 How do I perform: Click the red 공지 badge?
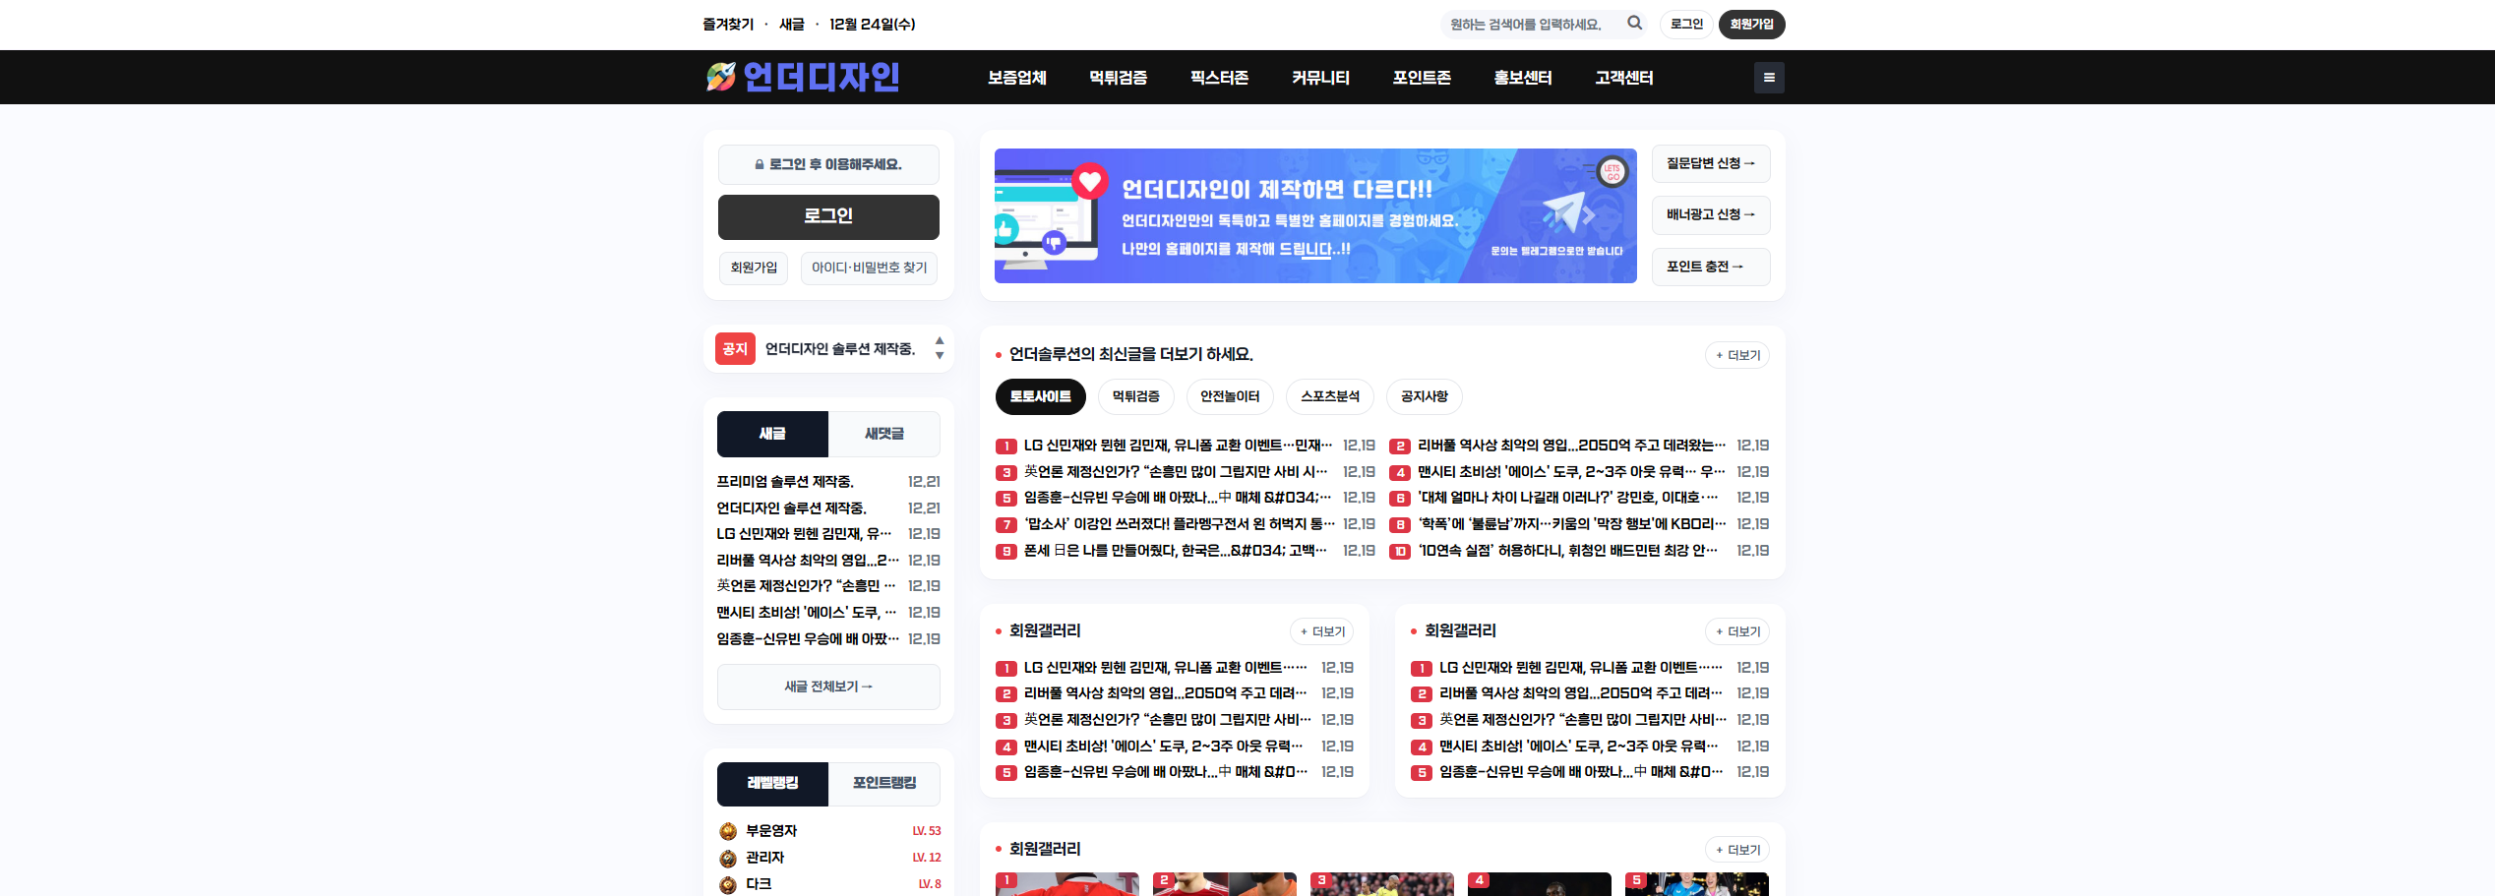point(735,349)
